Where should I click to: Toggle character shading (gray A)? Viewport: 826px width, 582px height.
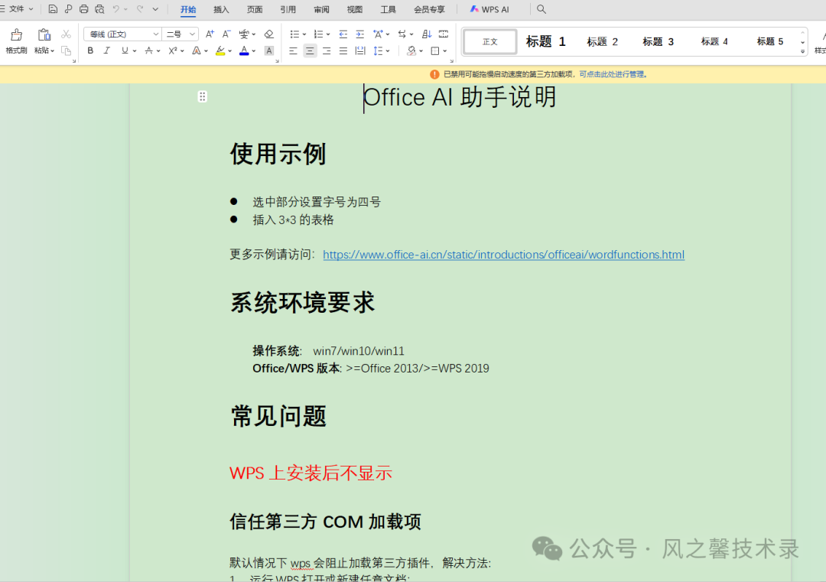pyautogui.click(x=268, y=50)
